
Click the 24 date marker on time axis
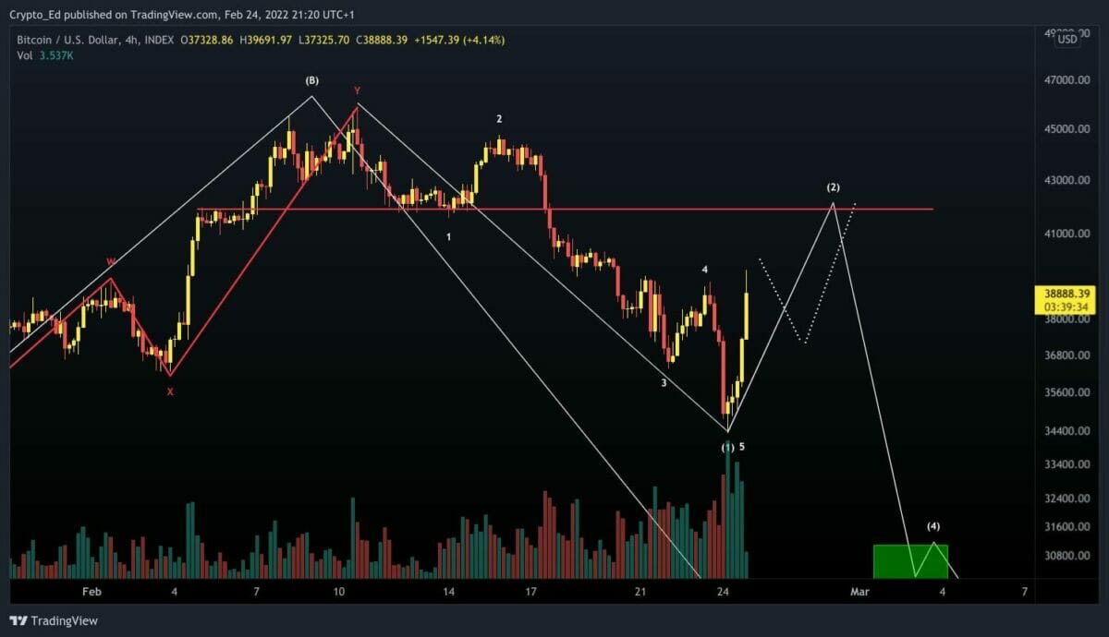click(x=724, y=591)
